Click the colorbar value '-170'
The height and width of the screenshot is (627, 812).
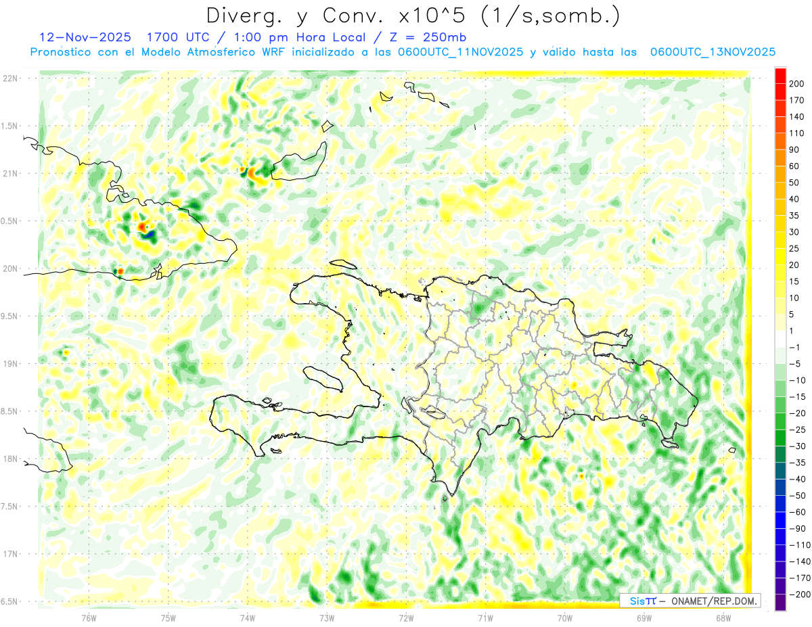800,578
